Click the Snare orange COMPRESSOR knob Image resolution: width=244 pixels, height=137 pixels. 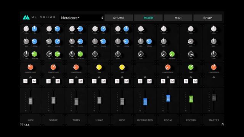click(x=53, y=67)
